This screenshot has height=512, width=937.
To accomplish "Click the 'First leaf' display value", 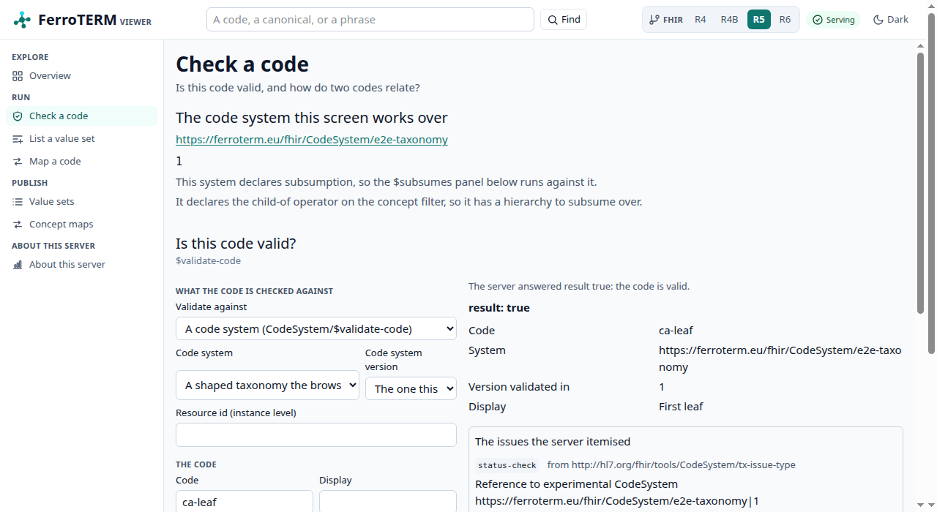I will 681,407.
